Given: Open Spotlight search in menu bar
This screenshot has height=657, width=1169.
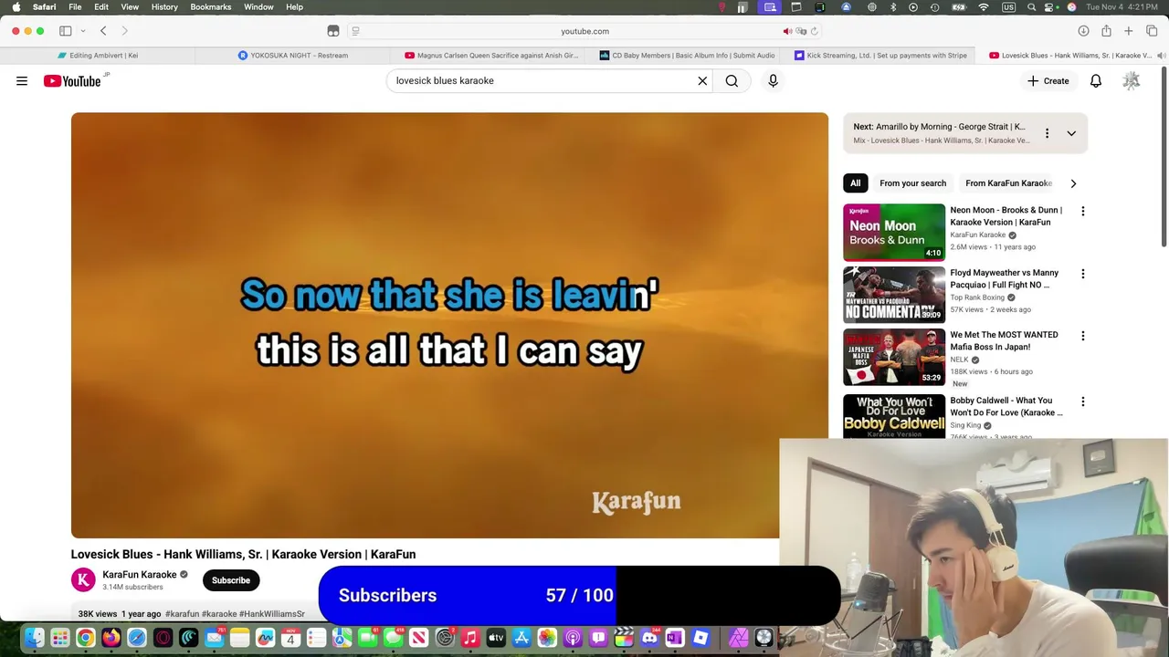Looking at the screenshot, I should coord(1031,7).
